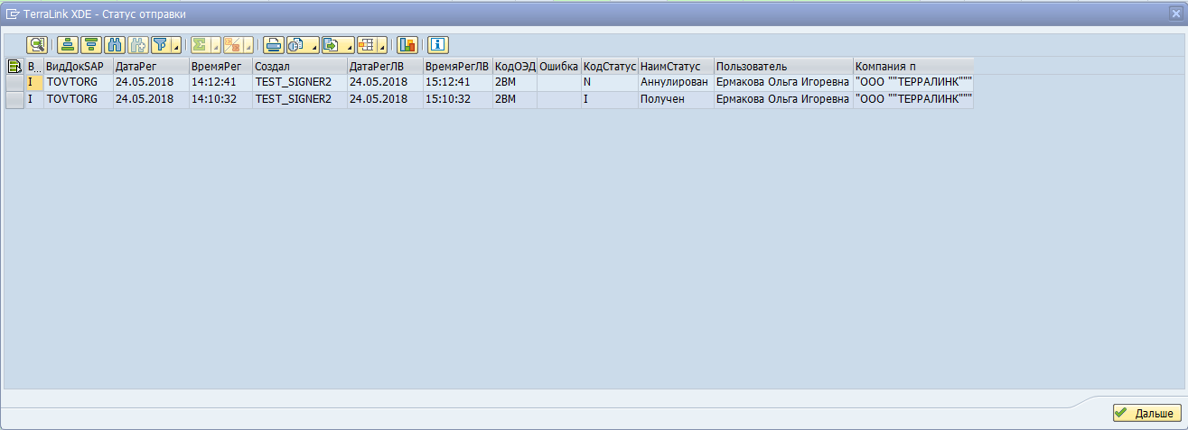Image resolution: width=1188 pixels, height=430 pixels.
Task: Print the list using the printer icon
Action: [x=273, y=44]
